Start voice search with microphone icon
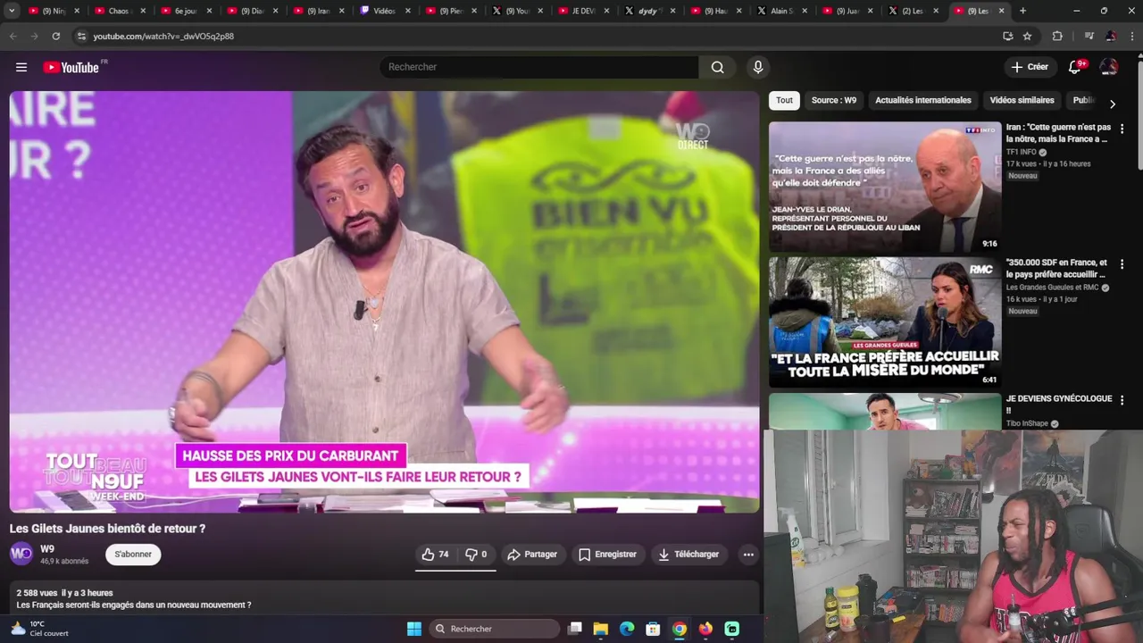This screenshot has width=1143, height=643. 757,67
